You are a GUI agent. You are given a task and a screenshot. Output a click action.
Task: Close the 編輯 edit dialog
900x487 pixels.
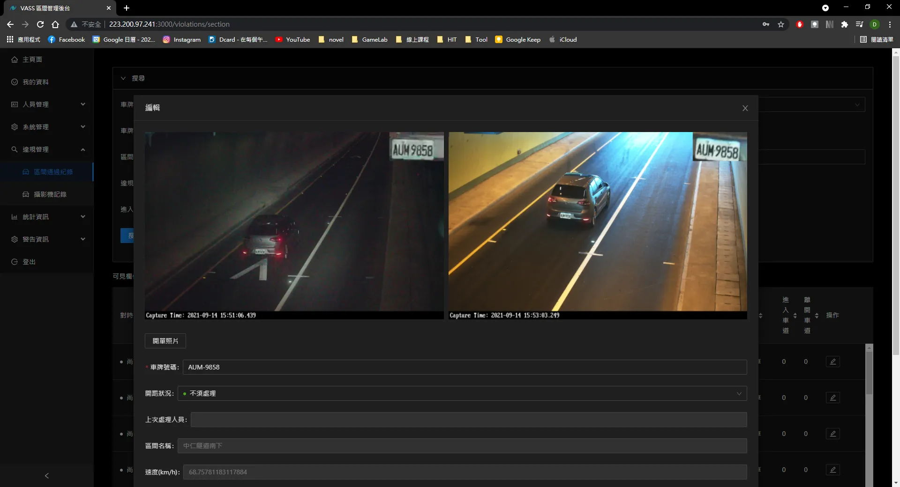(745, 108)
